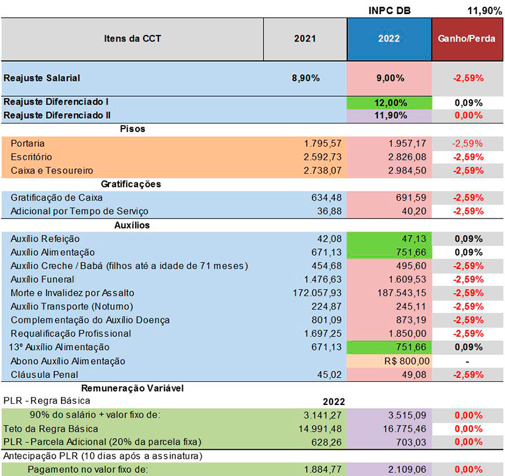Screen dimensions: 505x476
Task: Click the 1.957,17 Portaria 2022 value
Action: pyautogui.click(x=407, y=143)
